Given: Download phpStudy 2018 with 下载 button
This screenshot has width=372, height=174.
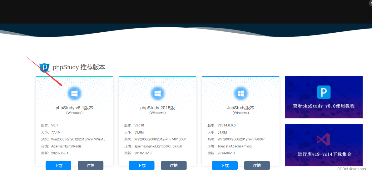Looking at the screenshot, I should [141, 166].
